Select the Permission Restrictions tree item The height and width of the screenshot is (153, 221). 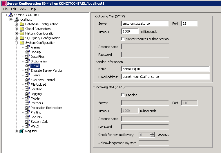click(46, 108)
